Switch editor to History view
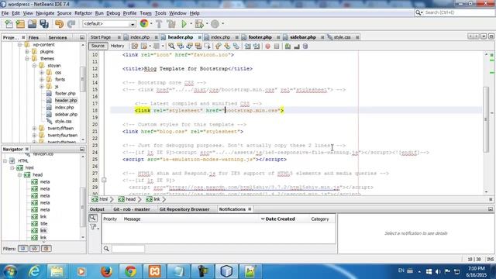Image resolution: width=496 pixels, height=279 pixels. pos(117,46)
